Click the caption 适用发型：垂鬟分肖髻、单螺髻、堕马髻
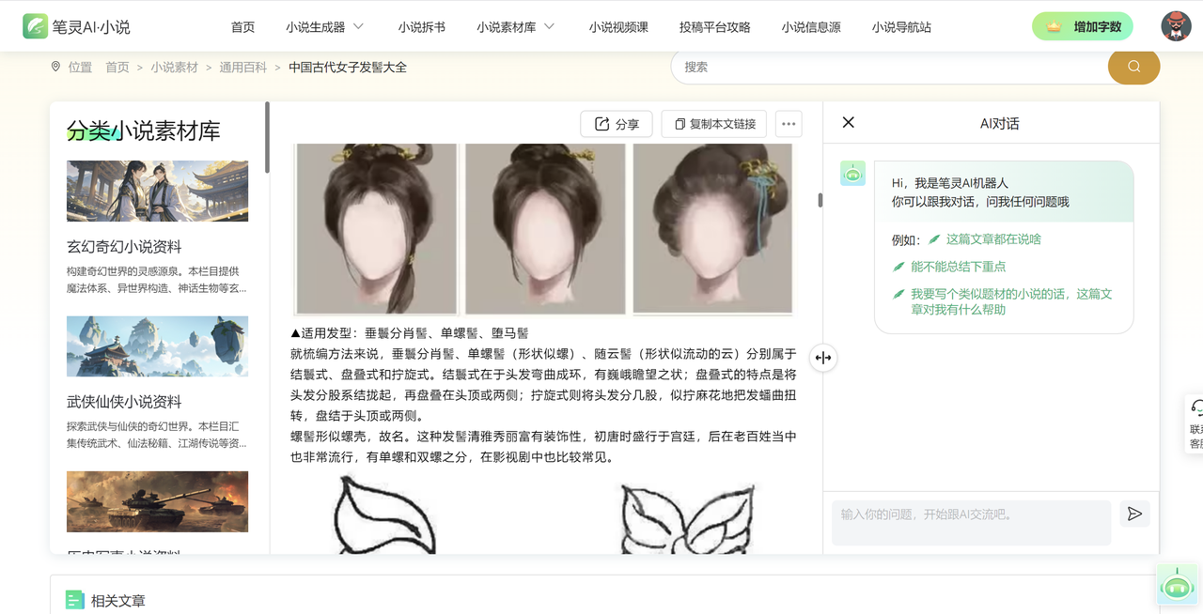Image resolution: width=1203 pixels, height=614 pixels. coord(410,333)
